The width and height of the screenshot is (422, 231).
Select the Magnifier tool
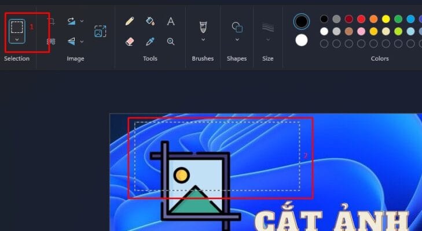171,42
